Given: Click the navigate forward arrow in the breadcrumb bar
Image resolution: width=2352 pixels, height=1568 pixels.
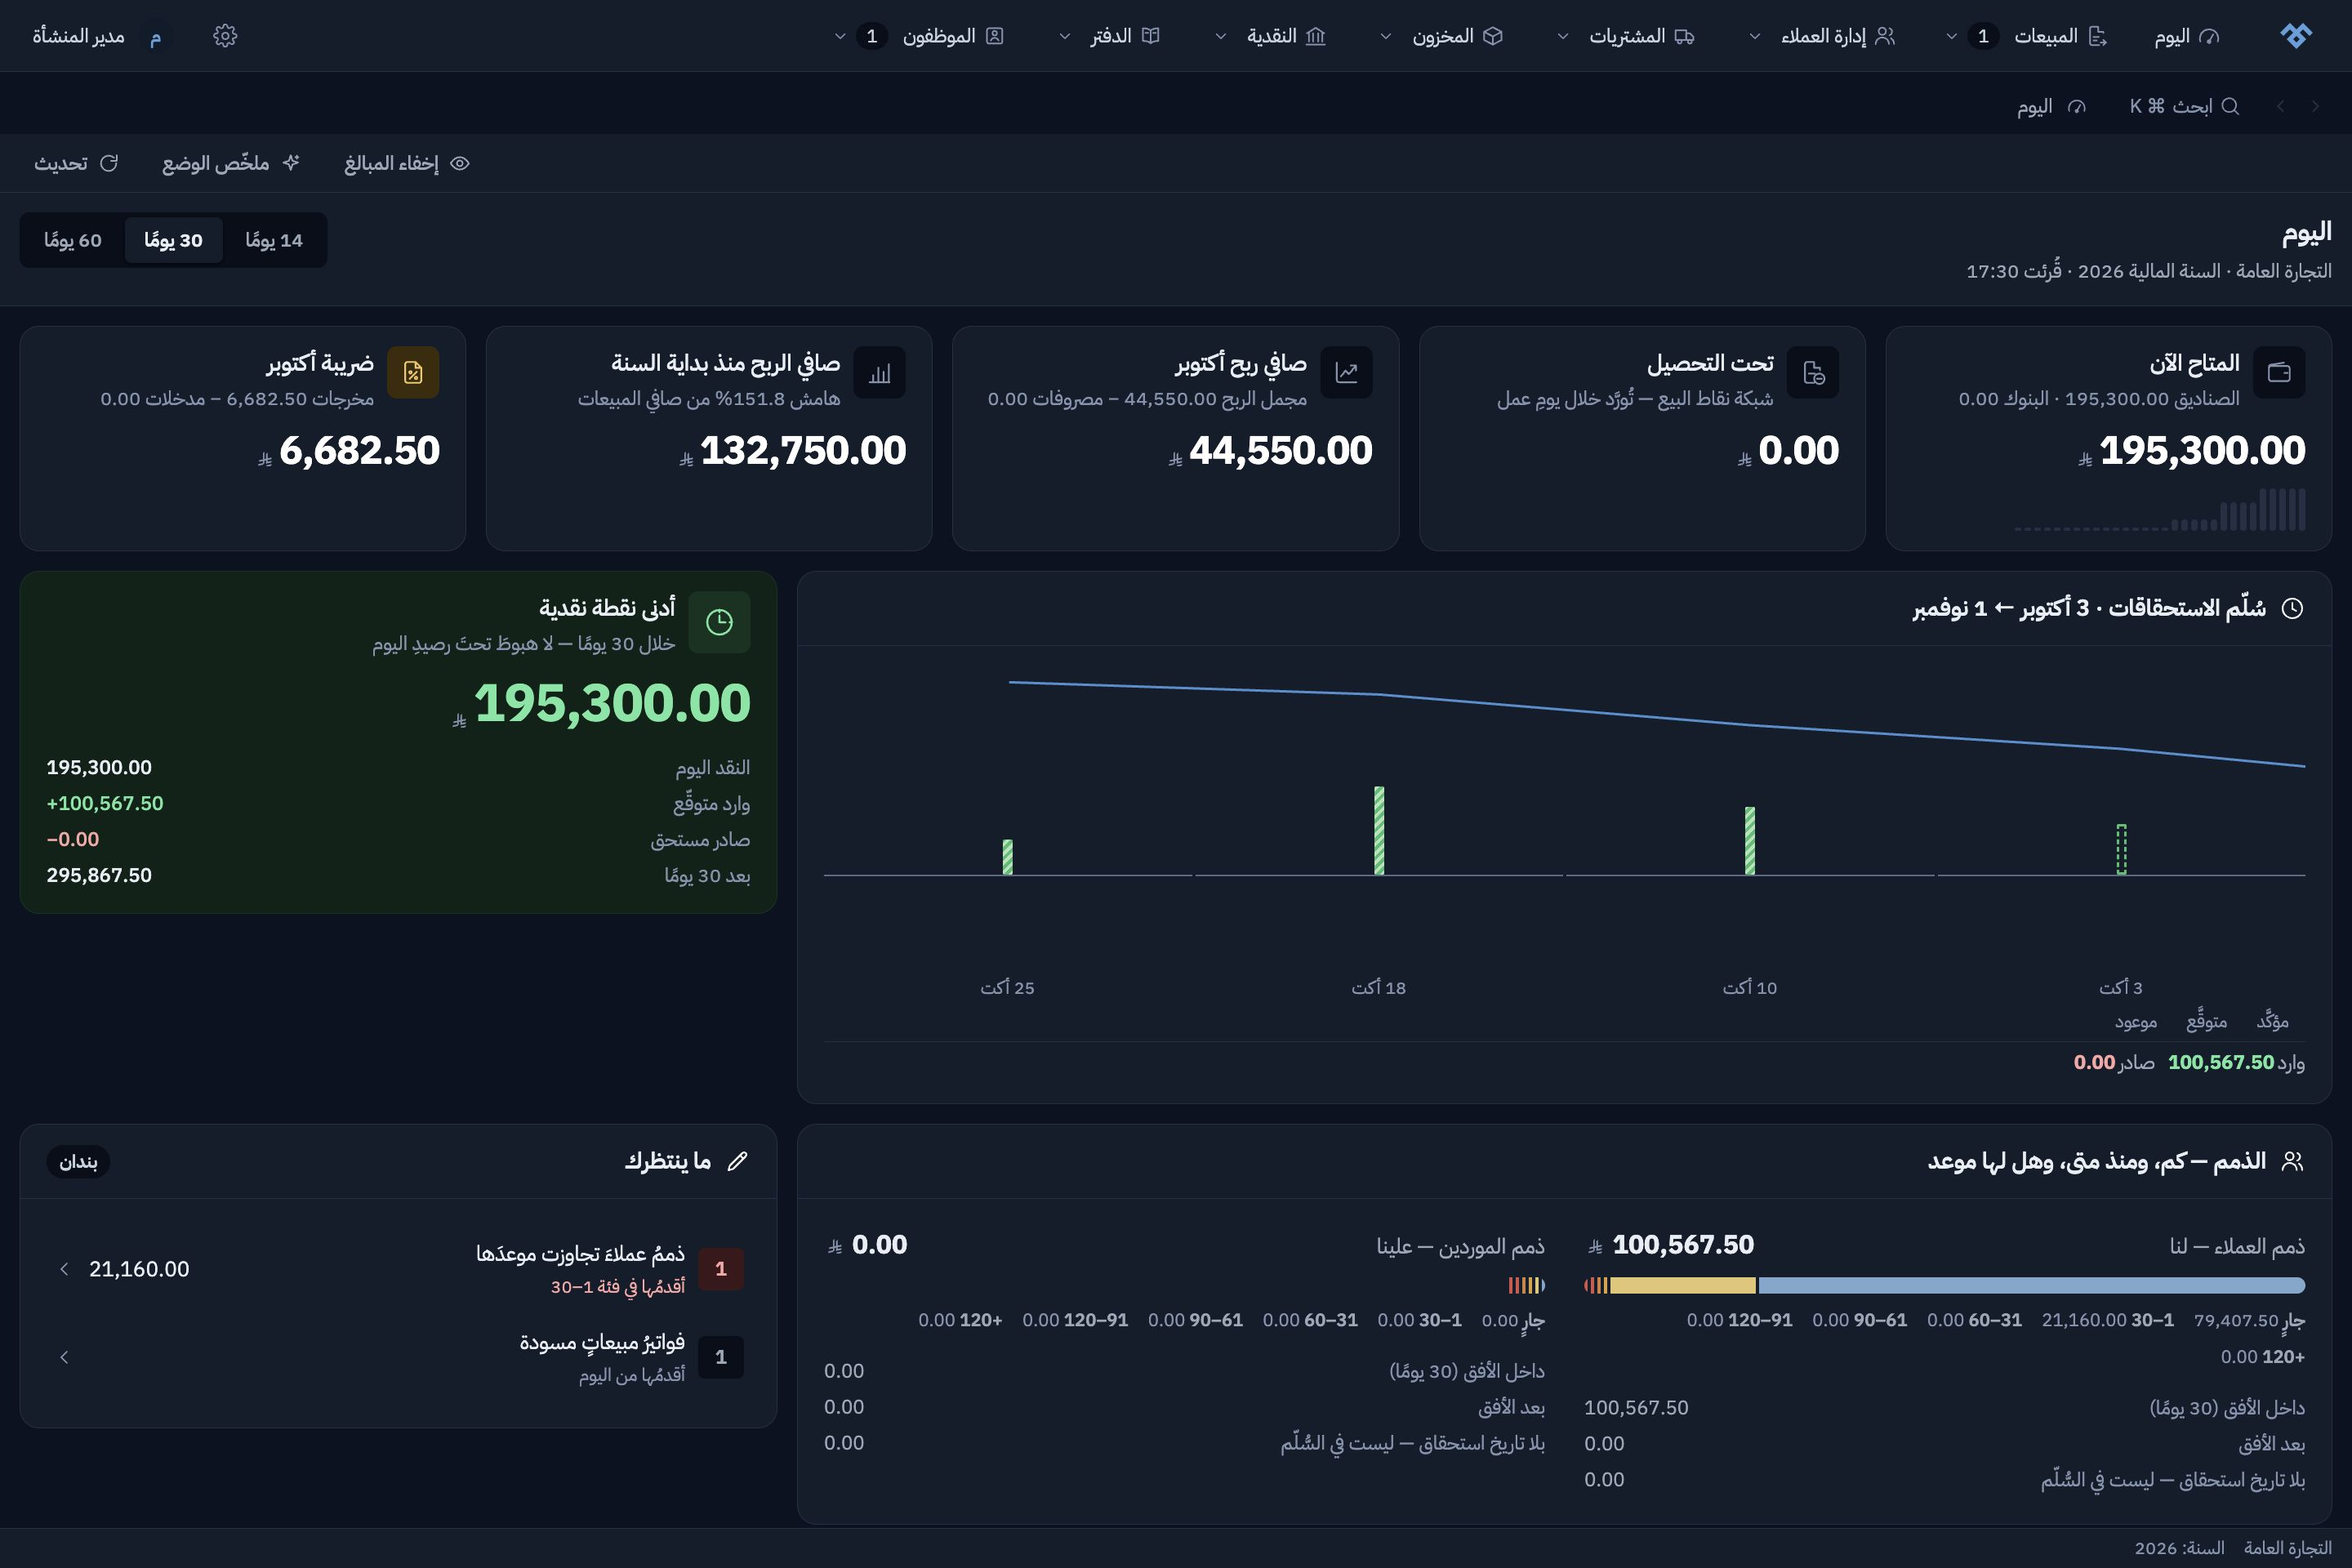Looking at the screenshot, I should [x=2280, y=106].
